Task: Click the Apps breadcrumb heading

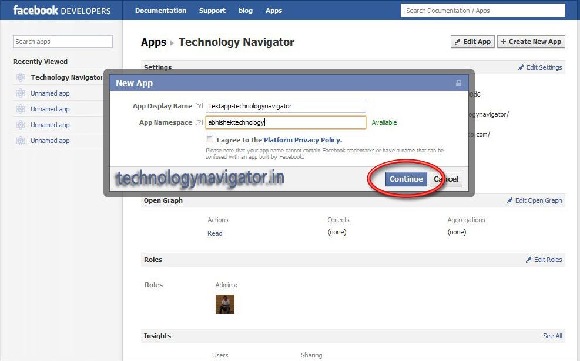Action: [x=154, y=42]
